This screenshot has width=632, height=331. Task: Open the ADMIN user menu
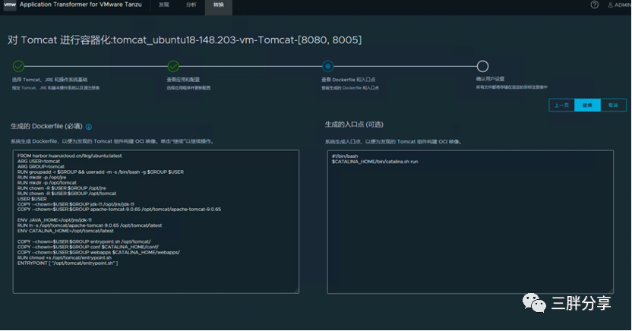[x=619, y=5]
